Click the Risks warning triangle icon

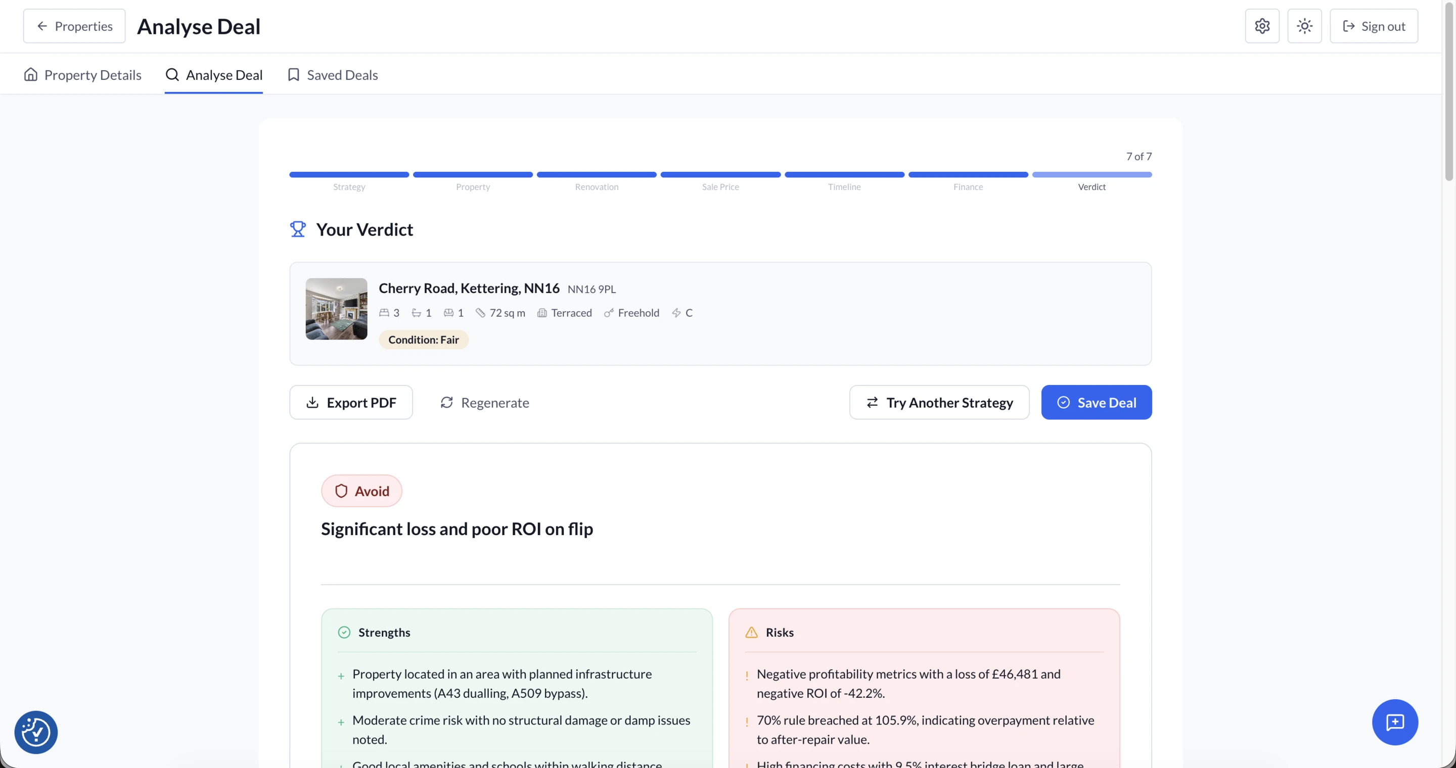pyautogui.click(x=751, y=633)
